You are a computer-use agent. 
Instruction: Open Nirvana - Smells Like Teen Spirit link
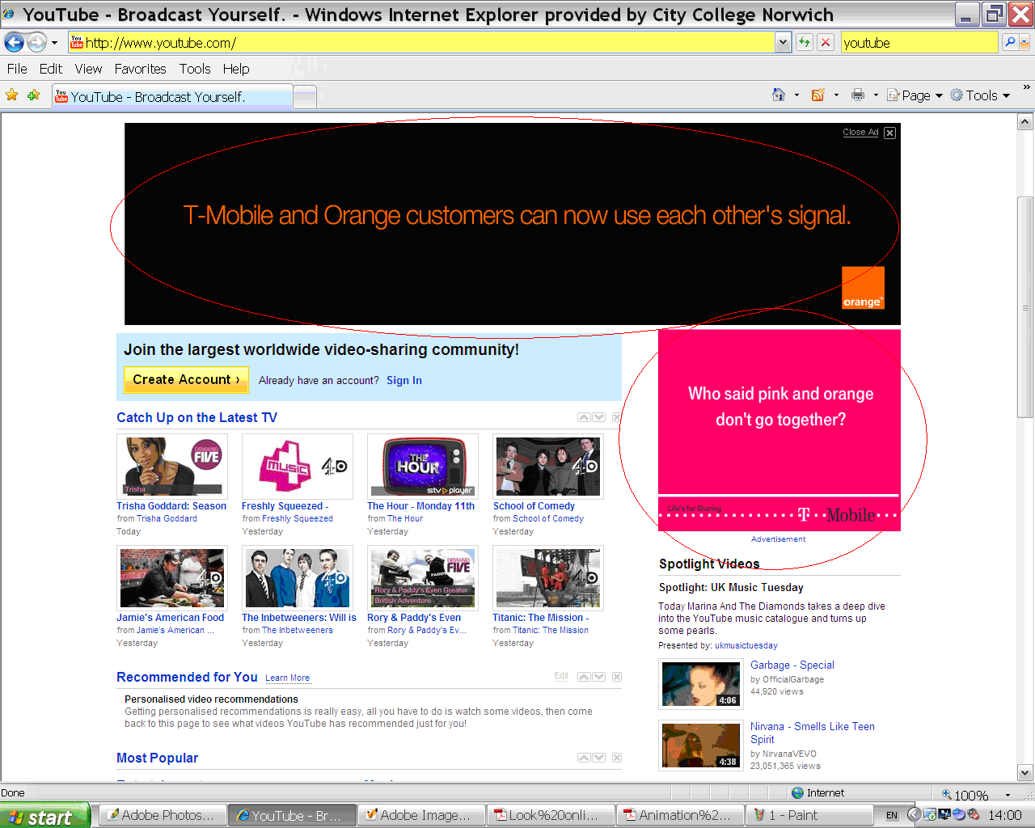[813, 733]
